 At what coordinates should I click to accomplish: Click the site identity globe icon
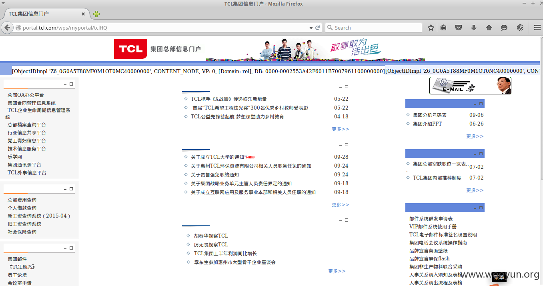point(18,28)
